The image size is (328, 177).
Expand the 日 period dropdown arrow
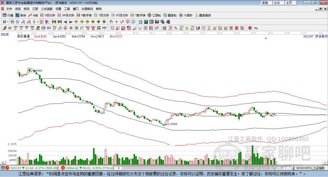(x=7, y=22)
